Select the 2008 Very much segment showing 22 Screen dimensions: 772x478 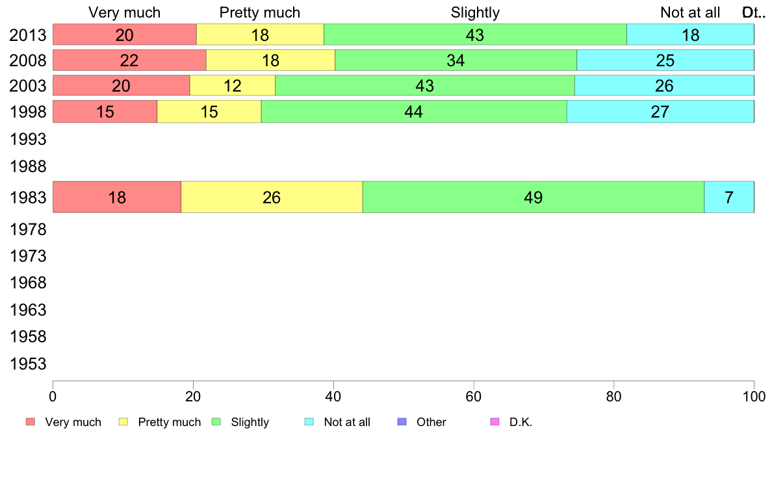(x=129, y=60)
